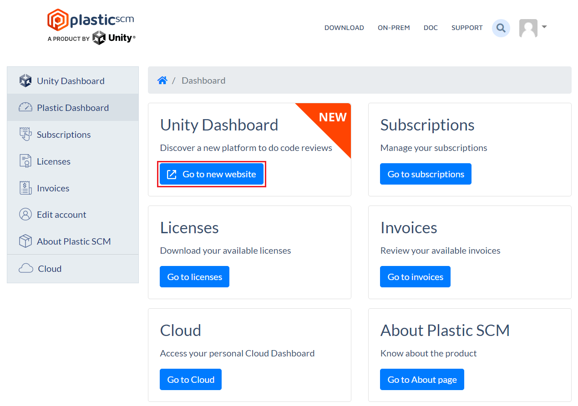Select Unity Dashboard in sidebar
578x406 pixels.
(x=73, y=80)
